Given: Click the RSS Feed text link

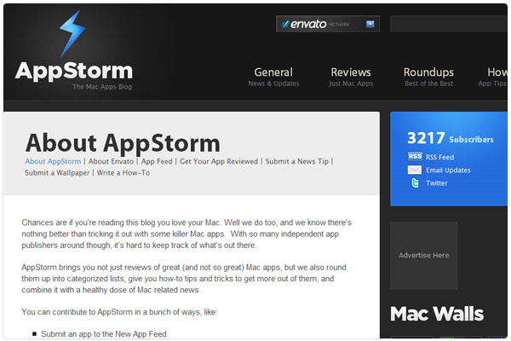Looking at the screenshot, I should click(x=439, y=157).
